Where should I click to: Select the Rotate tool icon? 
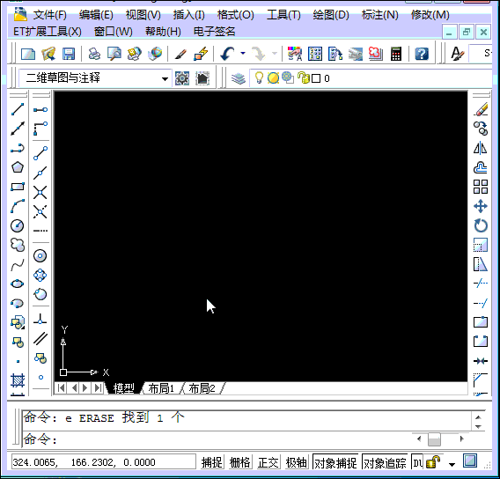[481, 225]
